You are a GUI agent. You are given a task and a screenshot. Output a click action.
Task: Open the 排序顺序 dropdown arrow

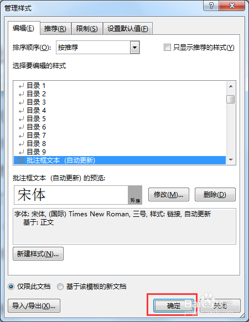tap(134, 48)
